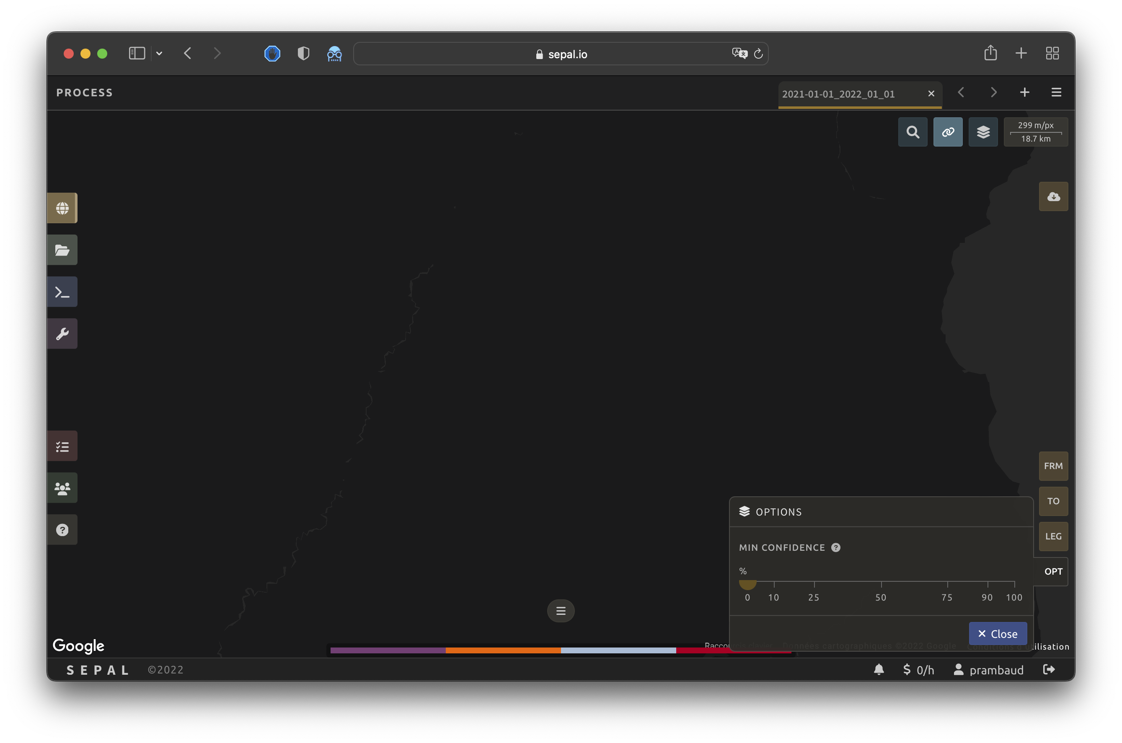Viewport: 1122px width, 743px height.
Task: Open the Process globe icon in sidebar
Action: click(62, 208)
